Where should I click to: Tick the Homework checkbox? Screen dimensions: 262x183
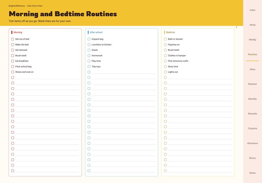click(89, 56)
